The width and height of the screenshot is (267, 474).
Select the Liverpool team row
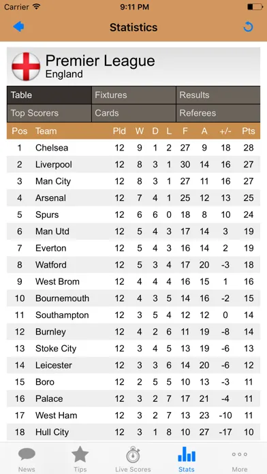pos(133,164)
